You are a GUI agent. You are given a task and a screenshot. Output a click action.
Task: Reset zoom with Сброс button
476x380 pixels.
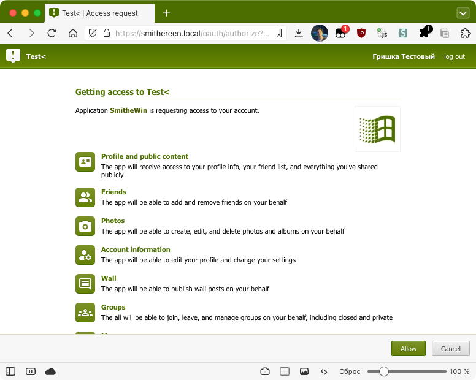[x=350, y=371]
